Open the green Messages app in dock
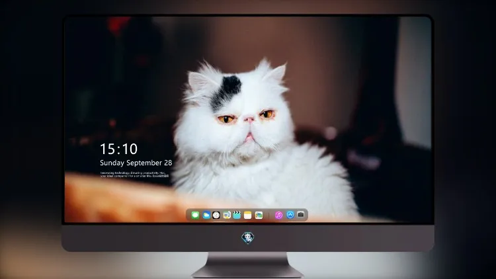Viewport: 496px width, 279px height. pyautogui.click(x=195, y=215)
